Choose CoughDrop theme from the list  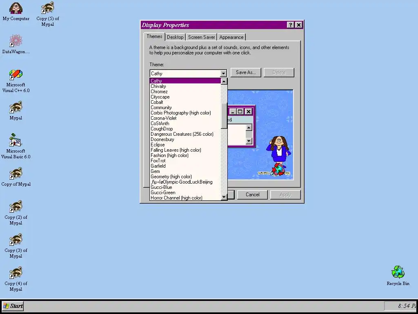point(185,129)
